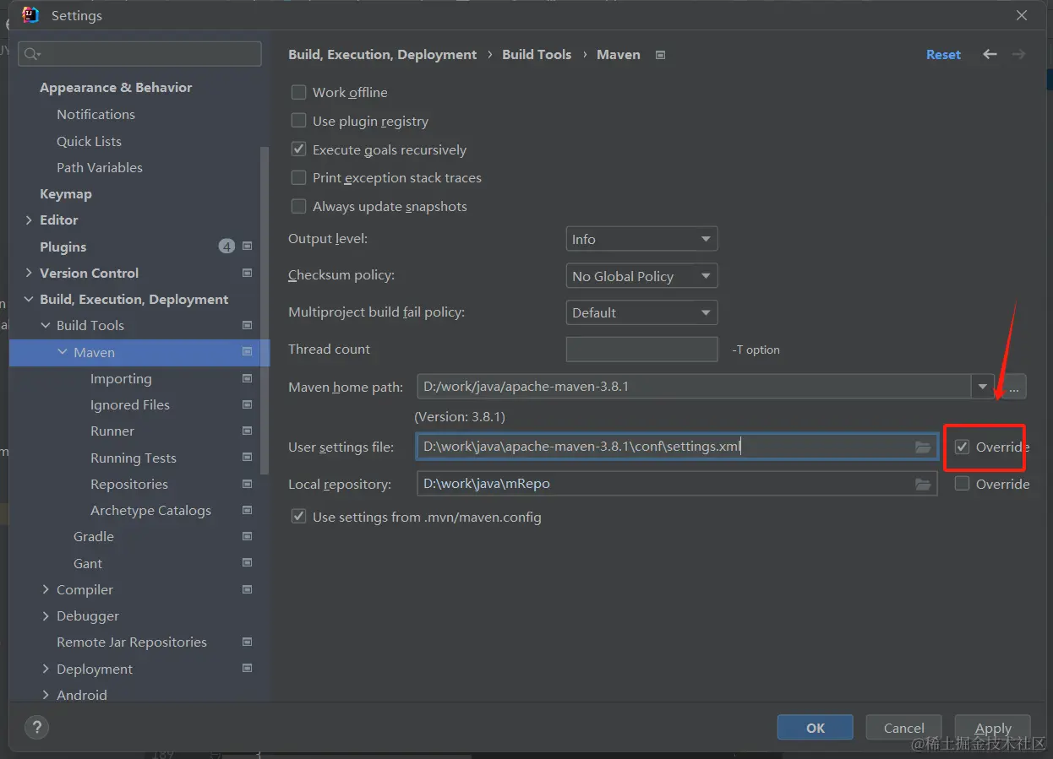Click inside the Thread count field
Image resolution: width=1053 pixels, height=759 pixels.
pyautogui.click(x=641, y=349)
